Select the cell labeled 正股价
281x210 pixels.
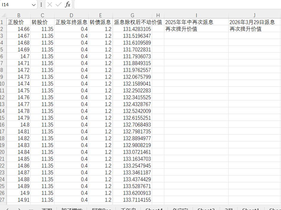(18, 22)
